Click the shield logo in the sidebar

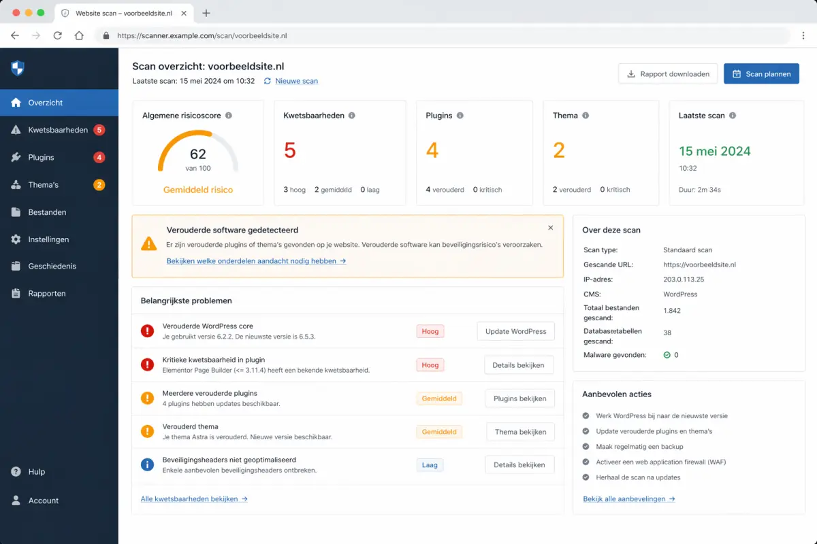click(18, 68)
